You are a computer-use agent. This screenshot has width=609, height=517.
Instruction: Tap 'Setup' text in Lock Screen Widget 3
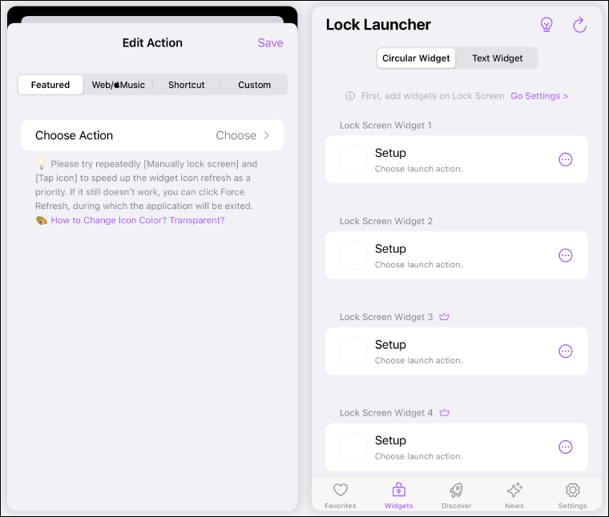[x=390, y=344]
